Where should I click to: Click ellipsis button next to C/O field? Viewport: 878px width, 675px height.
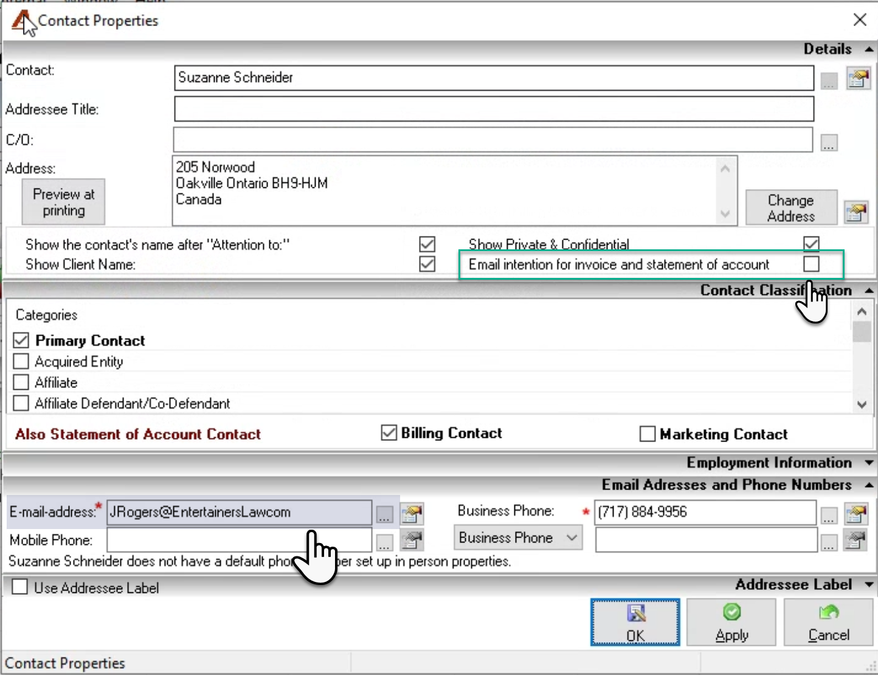(x=829, y=142)
